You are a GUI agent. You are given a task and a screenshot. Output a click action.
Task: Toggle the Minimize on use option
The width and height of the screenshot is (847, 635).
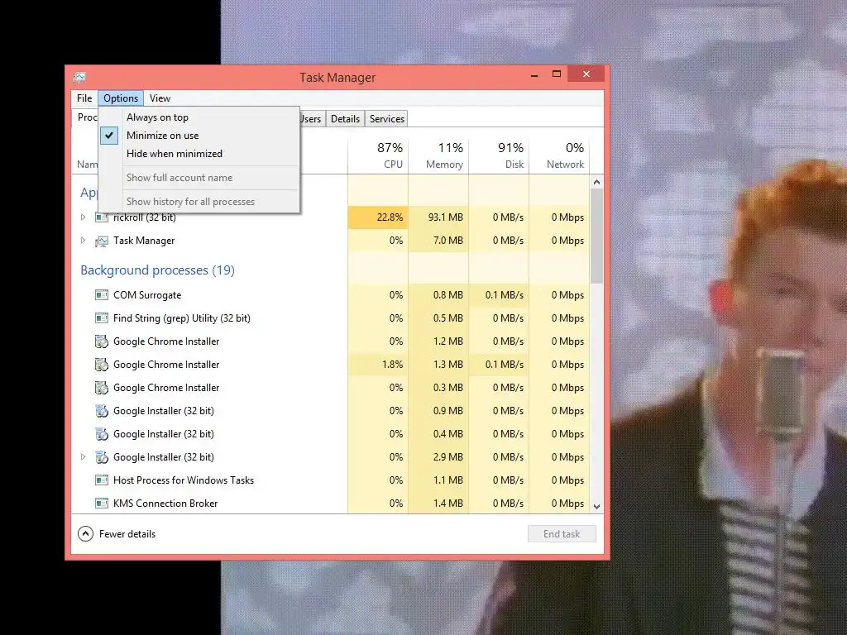pyautogui.click(x=199, y=136)
